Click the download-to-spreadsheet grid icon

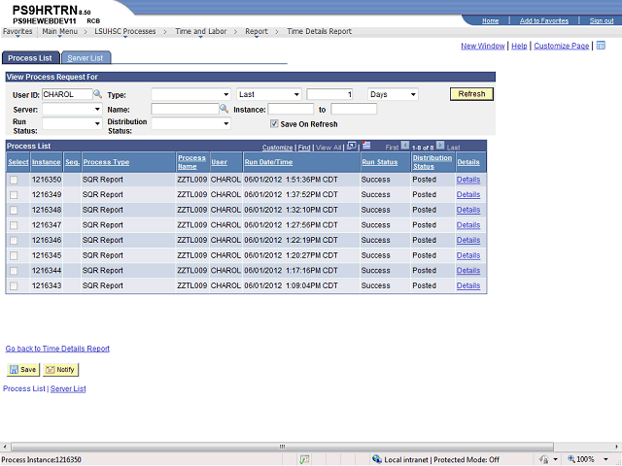click(366, 147)
